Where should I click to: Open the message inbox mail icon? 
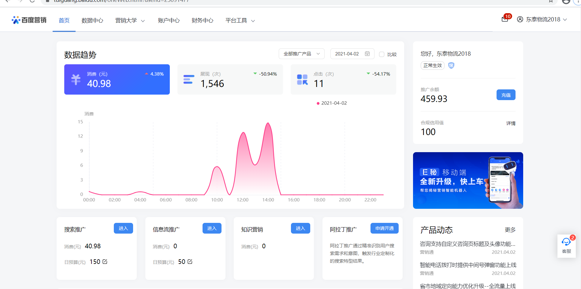click(x=505, y=19)
